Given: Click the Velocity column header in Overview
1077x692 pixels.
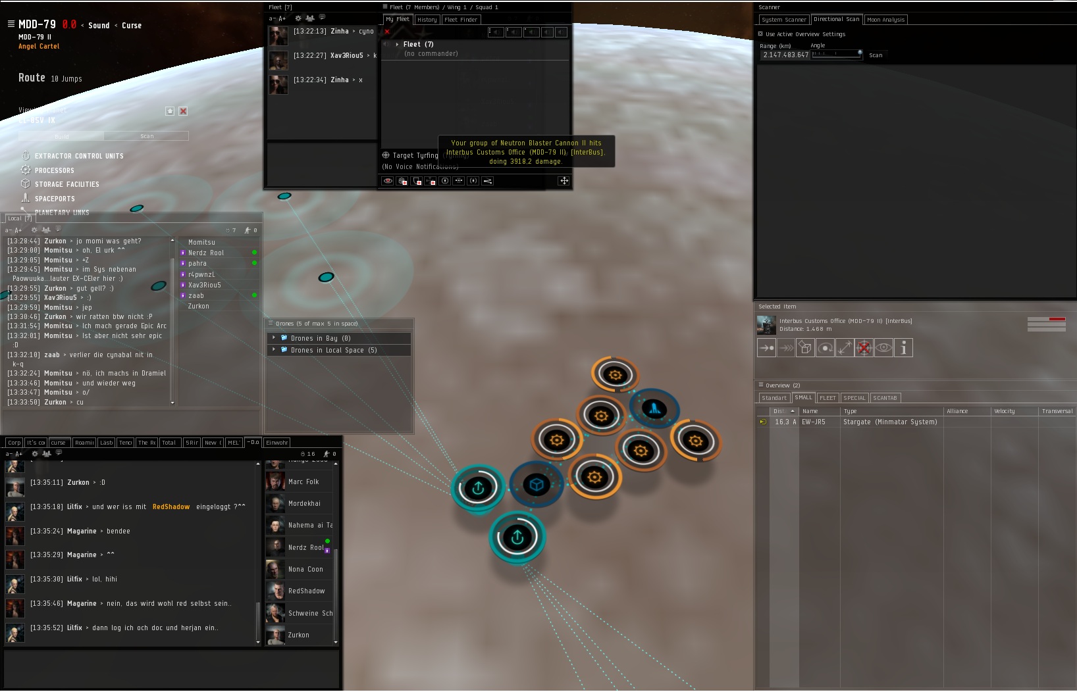Looking at the screenshot, I should (1014, 411).
